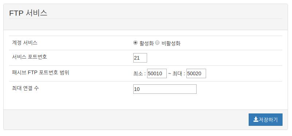Image resolution: width=292 pixels, height=136 pixels.
Task: Focus the 서비스 포트번호 field showing 21
Action: point(140,58)
